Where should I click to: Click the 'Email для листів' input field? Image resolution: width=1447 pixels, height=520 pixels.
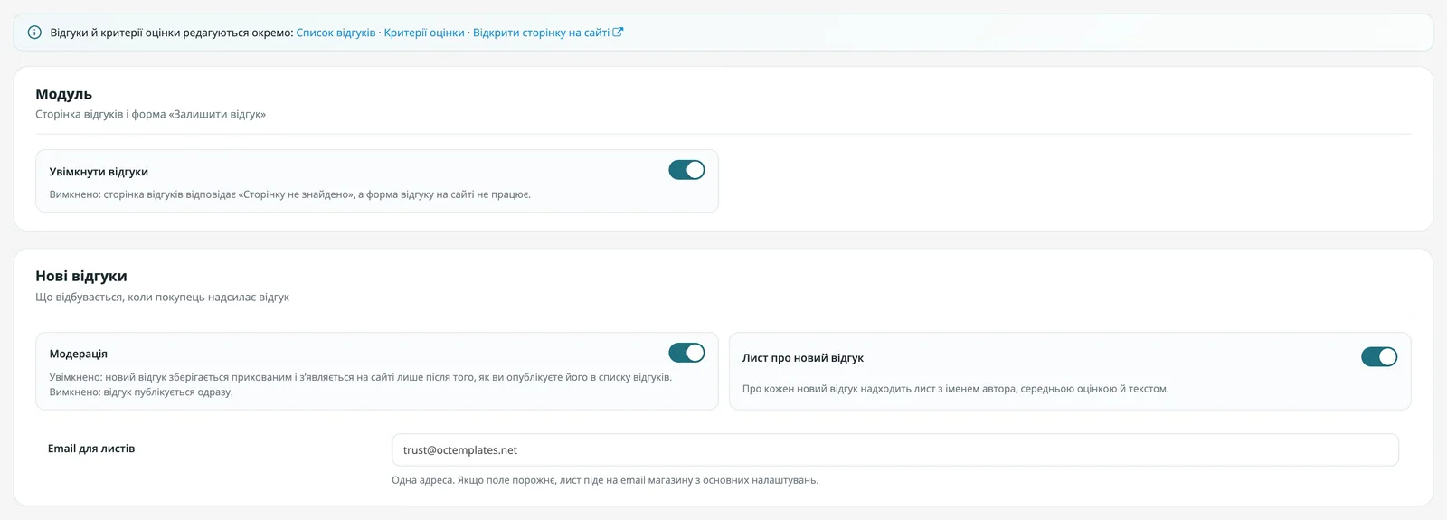(x=894, y=450)
